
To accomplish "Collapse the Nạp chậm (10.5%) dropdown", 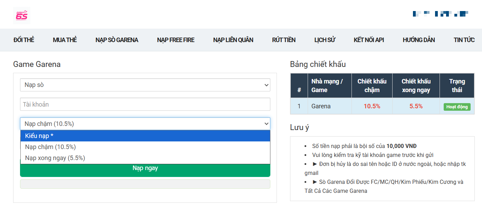I will tap(145, 124).
